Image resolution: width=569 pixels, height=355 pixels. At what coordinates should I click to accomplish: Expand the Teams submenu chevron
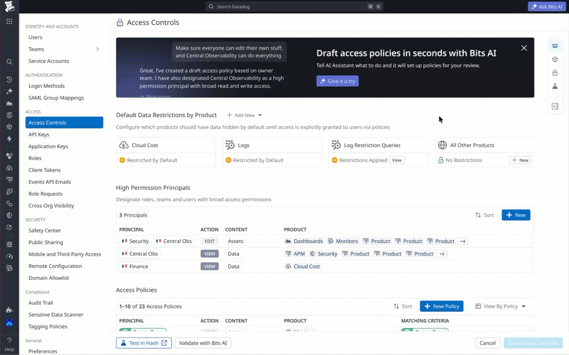pyautogui.click(x=97, y=49)
